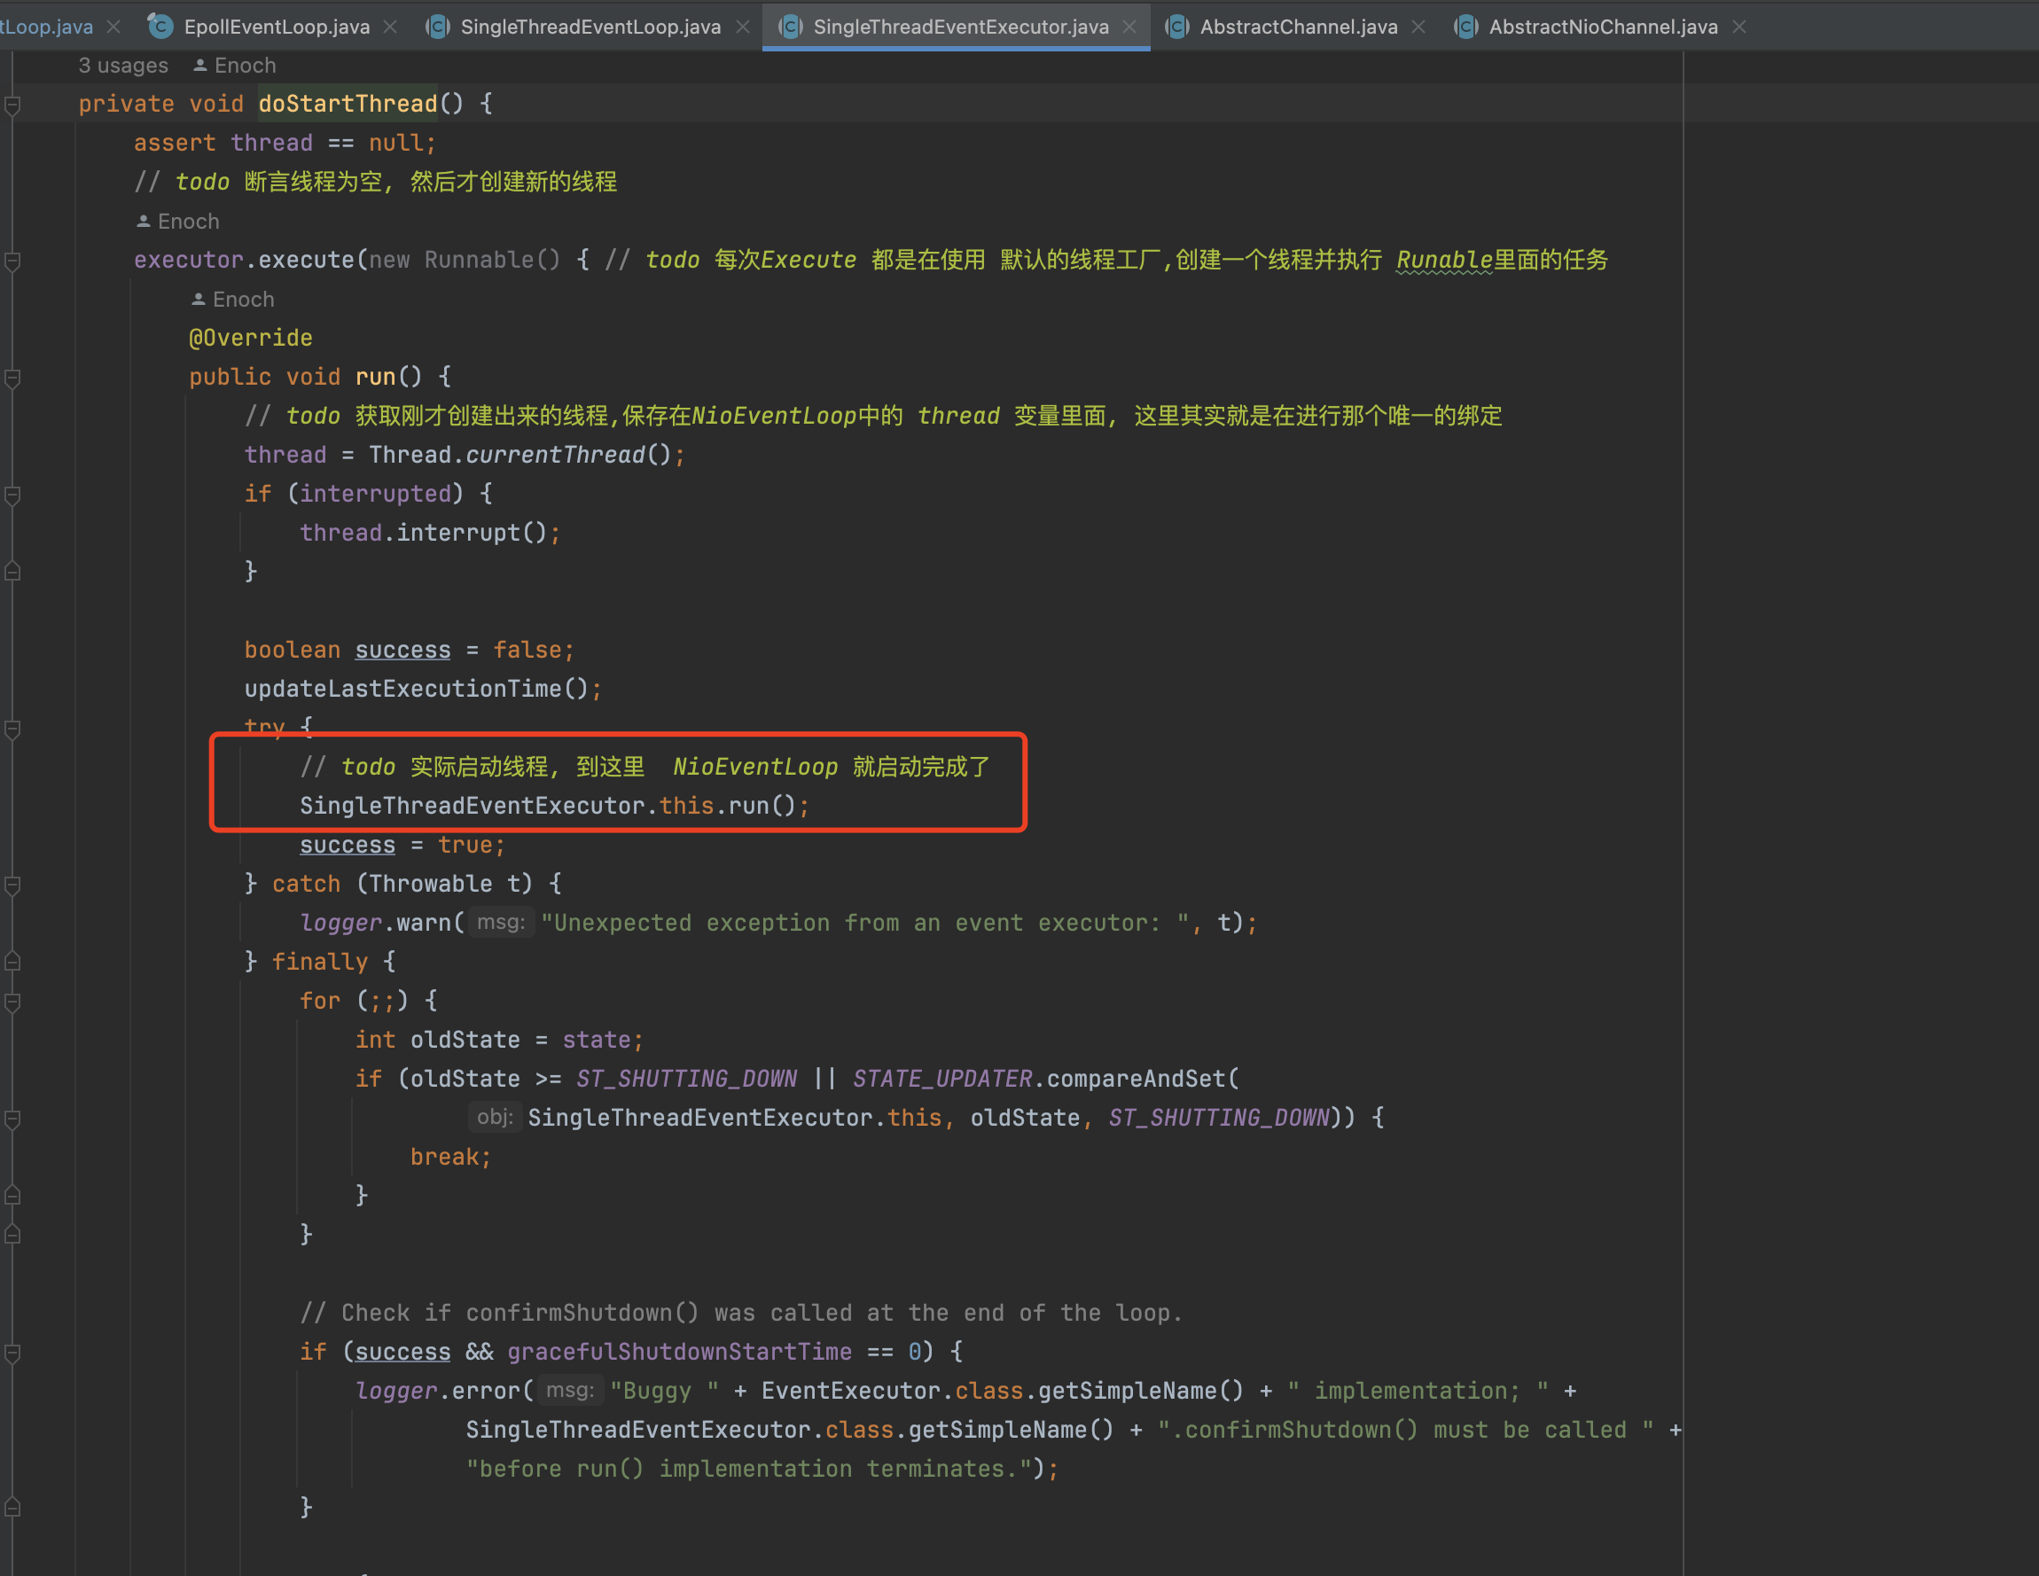Click the 'success = true;' assignment
Image resolution: width=2039 pixels, height=1576 pixels.
pos(402,845)
